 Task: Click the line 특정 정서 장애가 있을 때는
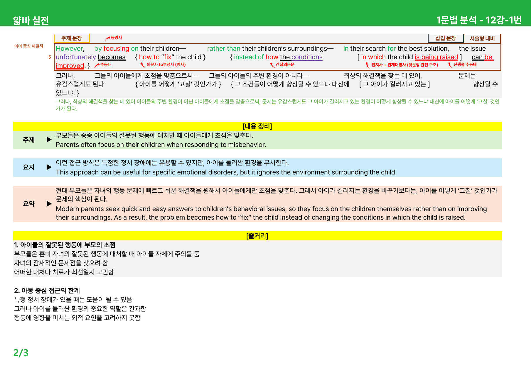point(73,300)
